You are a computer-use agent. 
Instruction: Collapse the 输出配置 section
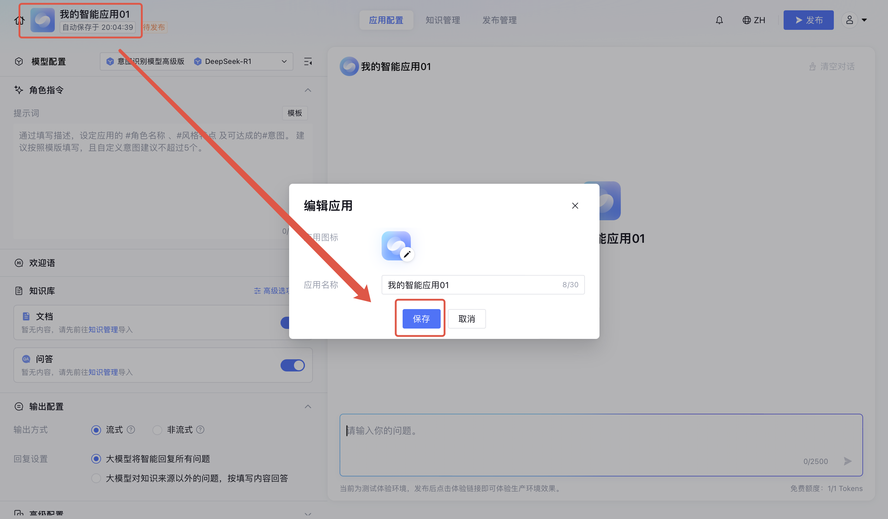coord(308,407)
